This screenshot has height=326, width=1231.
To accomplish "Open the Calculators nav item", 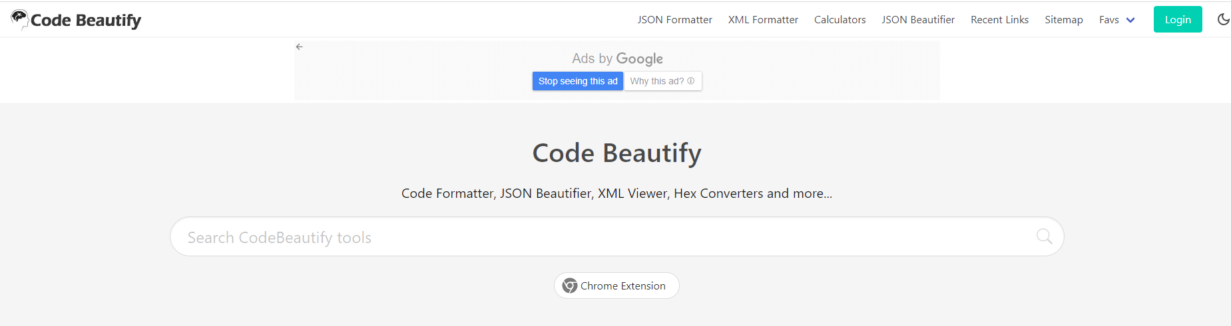I will click(840, 20).
